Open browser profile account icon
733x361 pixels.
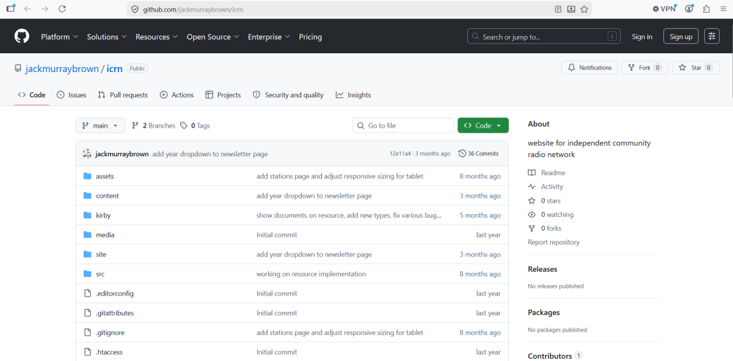click(690, 9)
